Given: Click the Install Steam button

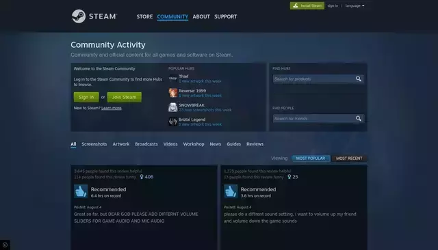Looking at the screenshot, I should [x=307, y=5].
